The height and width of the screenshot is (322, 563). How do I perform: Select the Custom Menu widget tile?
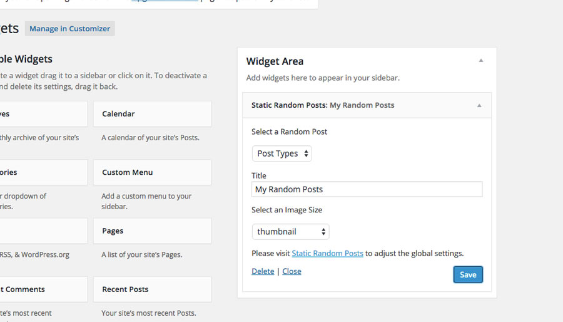[x=152, y=172]
